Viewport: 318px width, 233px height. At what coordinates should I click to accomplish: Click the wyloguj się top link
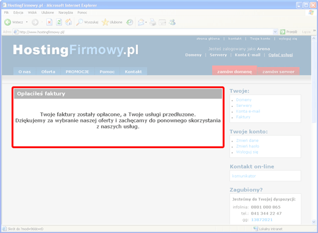point(288,39)
